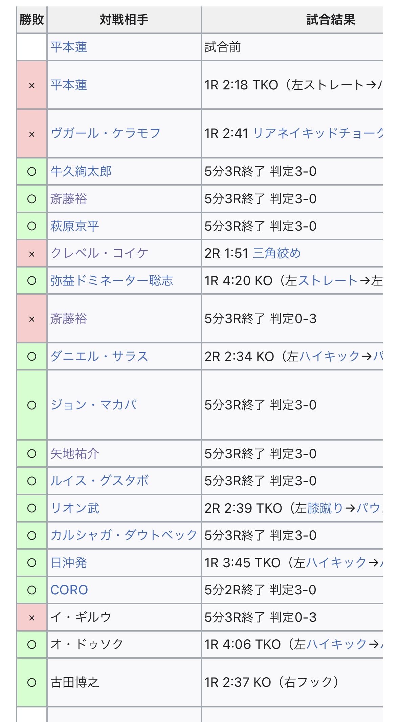This screenshot has height=722, width=399.
Task: Open the ルイス・グスタボ fighter page
Action: pyautogui.click(x=99, y=481)
